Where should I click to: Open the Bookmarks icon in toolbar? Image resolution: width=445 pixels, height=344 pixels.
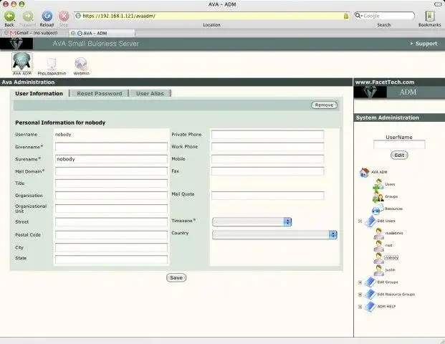[x=430, y=16]
